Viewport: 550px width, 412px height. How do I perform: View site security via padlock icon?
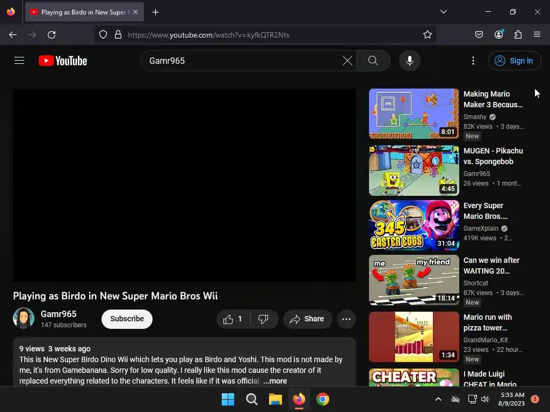click(118, 35)
